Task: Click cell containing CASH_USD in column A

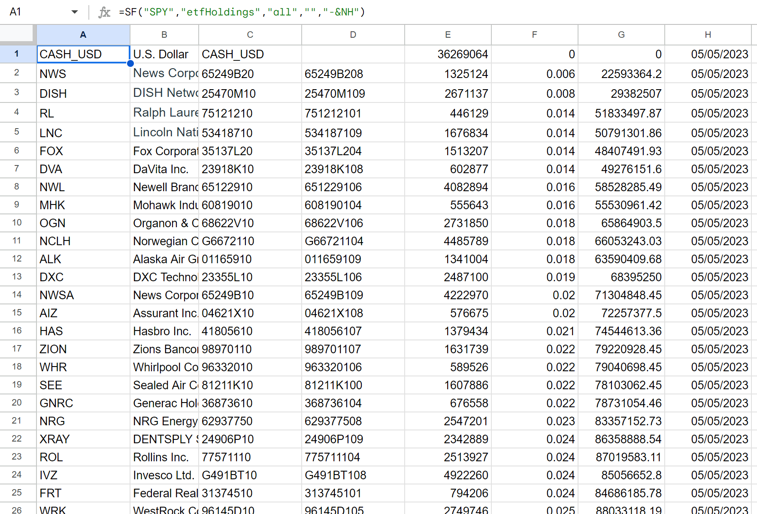Action: tap(83, 54)
